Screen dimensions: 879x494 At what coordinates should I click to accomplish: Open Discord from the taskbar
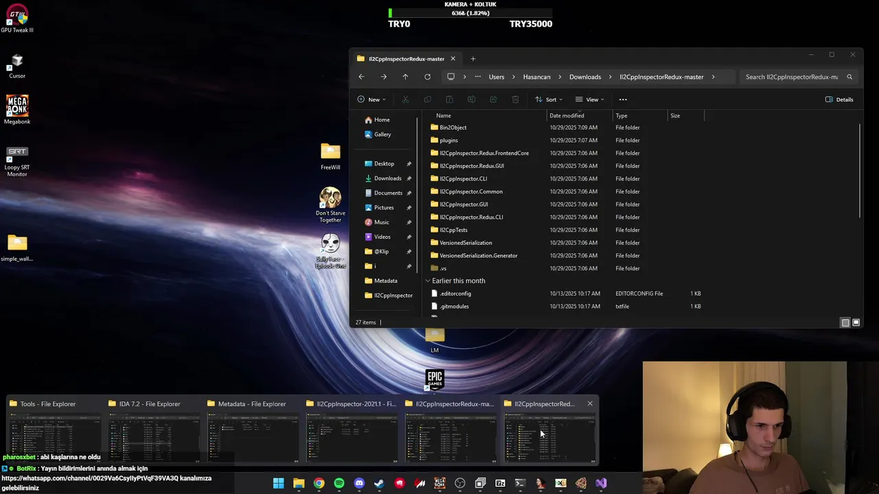(x=358, y=483)
